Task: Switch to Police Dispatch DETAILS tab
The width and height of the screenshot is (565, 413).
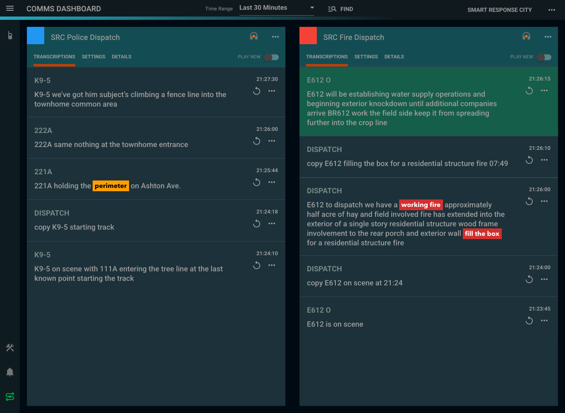Action: point(122,57)
